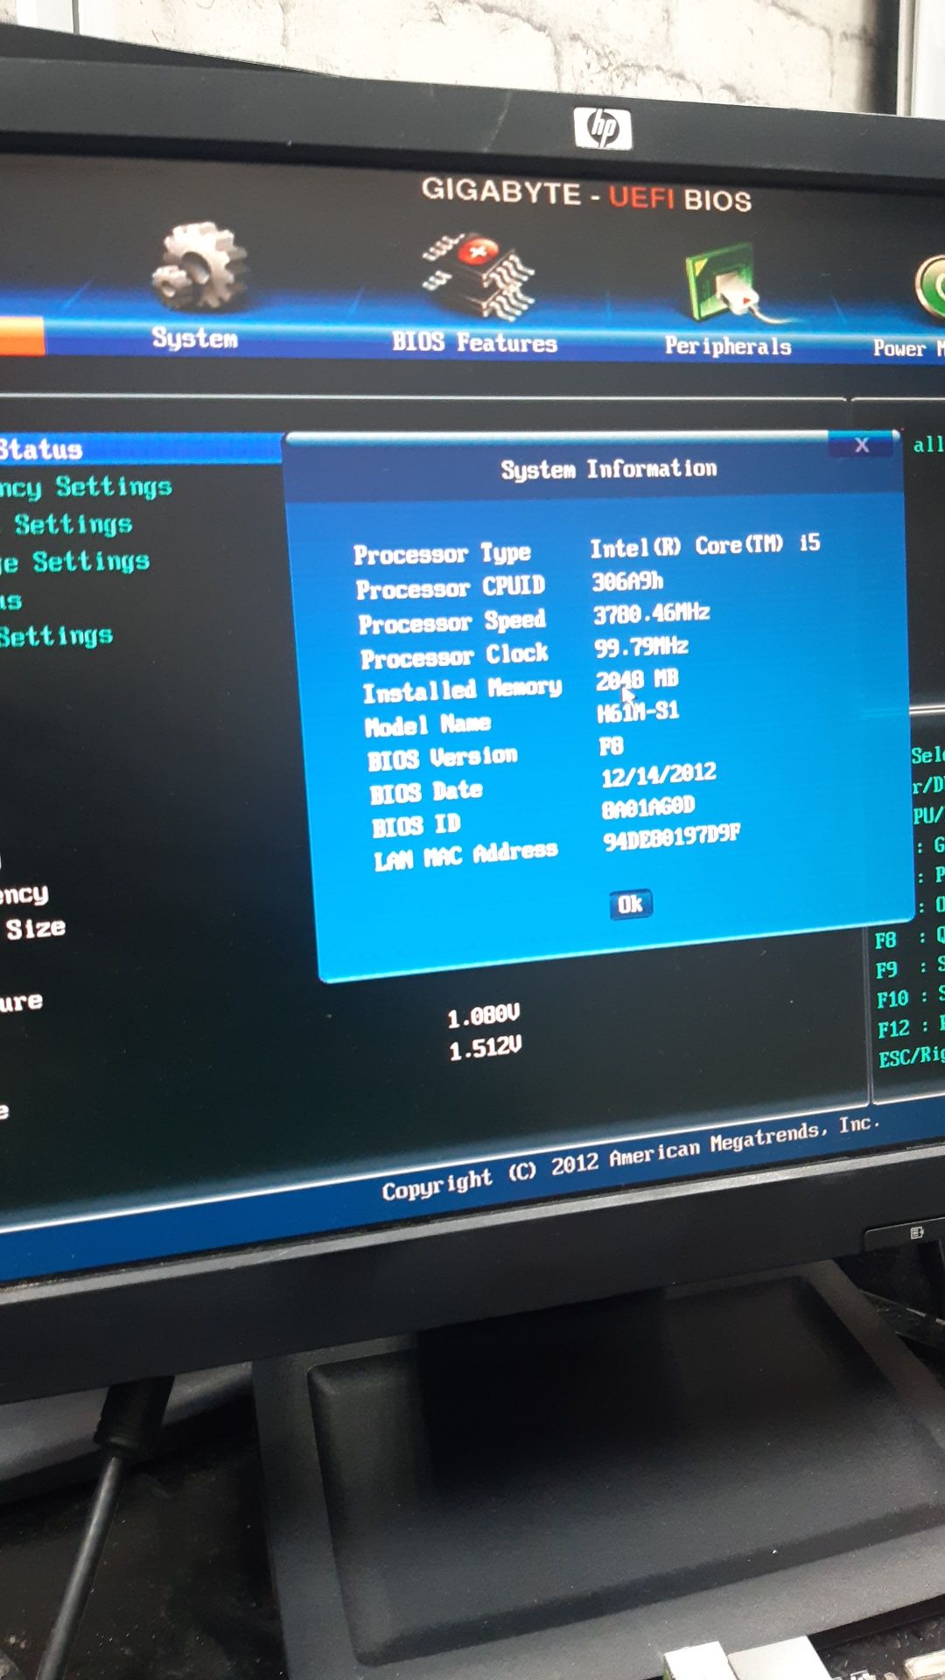Switch to the Peripherals tab label
The height and width of the screenshot is (1680, 945).
tap(728, 346)
